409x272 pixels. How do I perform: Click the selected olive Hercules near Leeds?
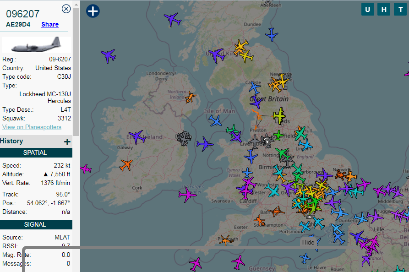tap(279, 116)
